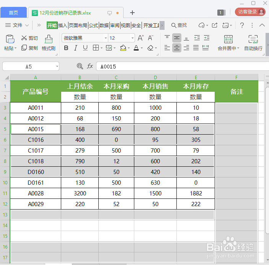Toggle underline formatting
The height and width of the screenshot is (265, 269).
85,48
